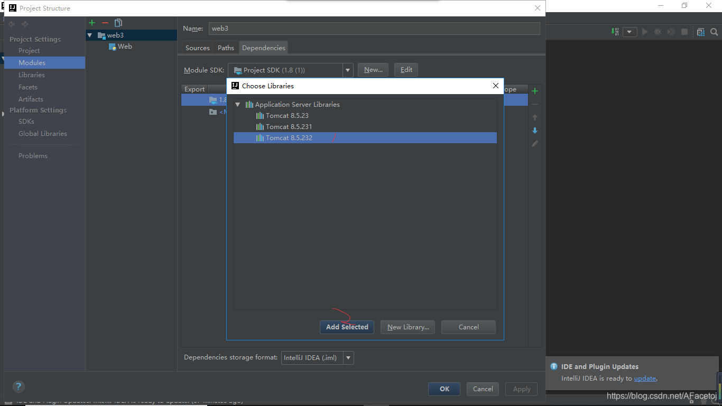This screenshot has height=406, width=722.
Task: Switch to the Sources tab
Action: pos(198,48)
